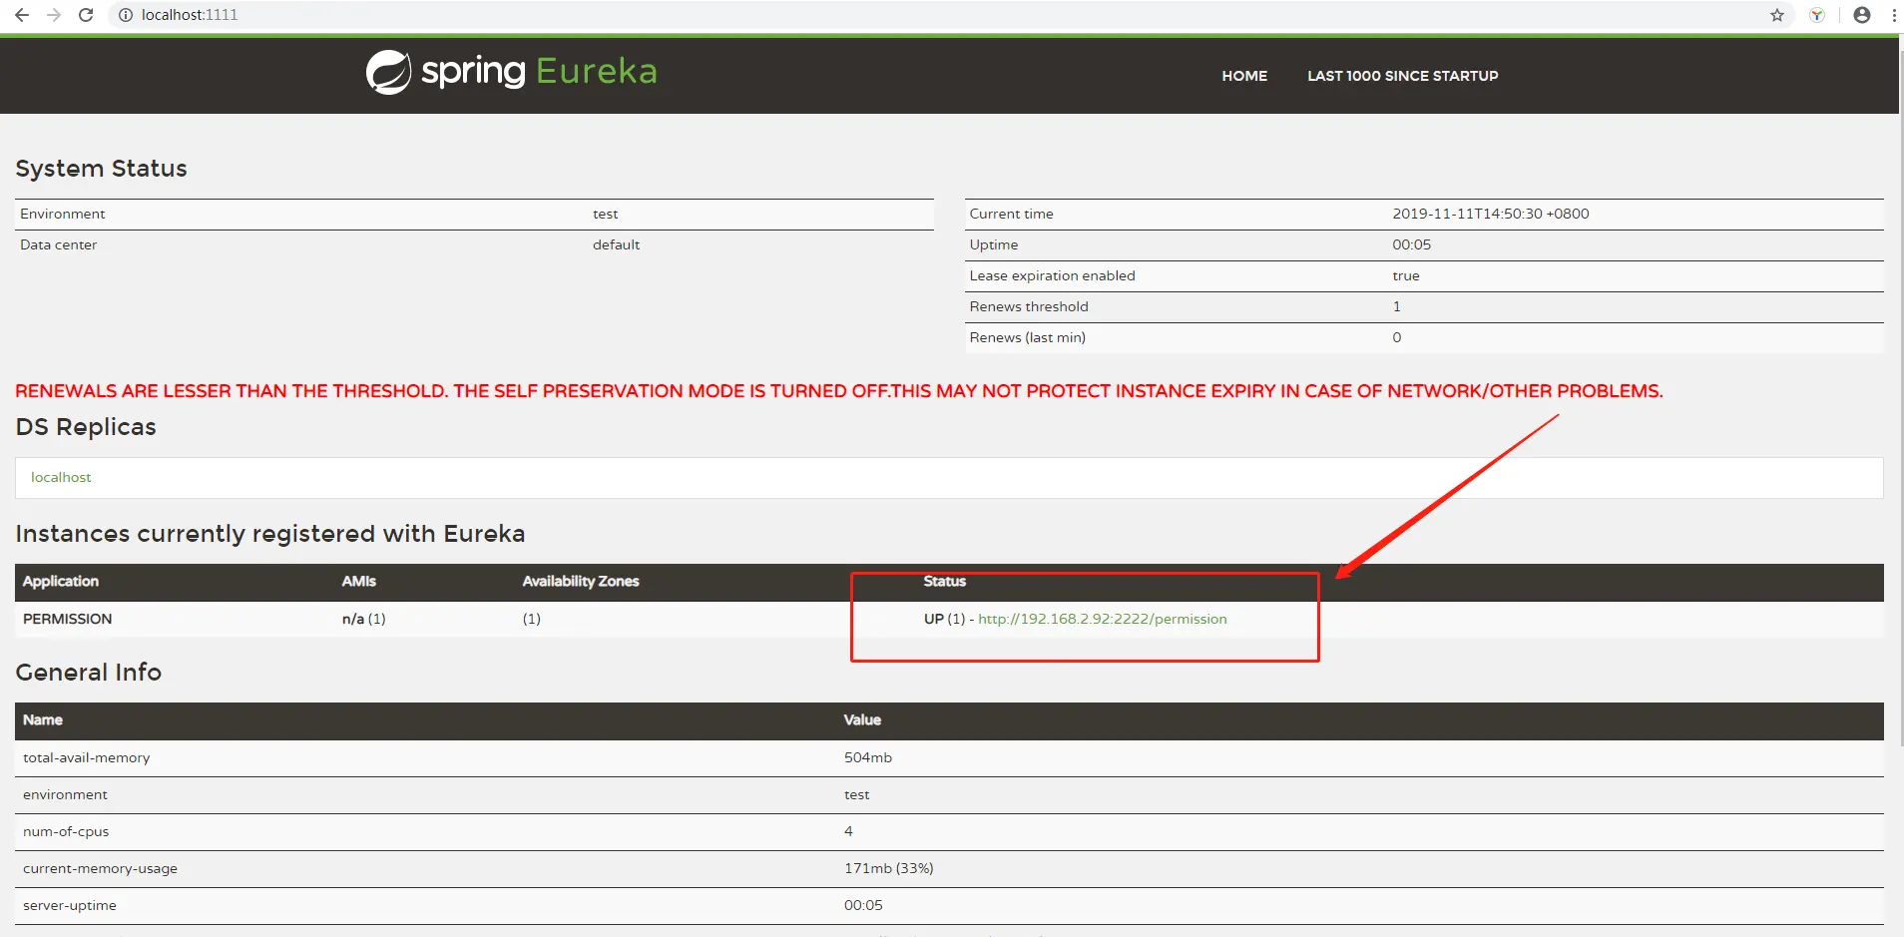Select the PERMISSION application cell

68,619
